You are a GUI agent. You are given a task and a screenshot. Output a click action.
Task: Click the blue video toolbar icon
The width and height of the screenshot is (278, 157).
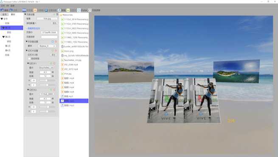pos(46,10)
